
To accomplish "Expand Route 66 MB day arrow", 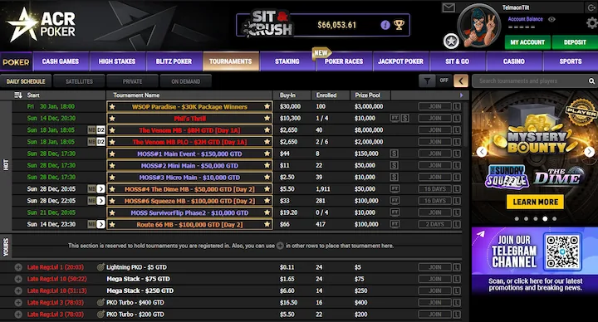I will pos(100,224).
